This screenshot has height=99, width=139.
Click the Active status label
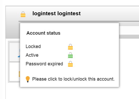point(32,55)
